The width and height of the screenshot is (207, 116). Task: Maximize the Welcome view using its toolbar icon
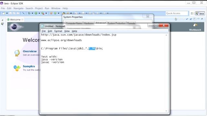pyautogui.click(x=202, y=19)
